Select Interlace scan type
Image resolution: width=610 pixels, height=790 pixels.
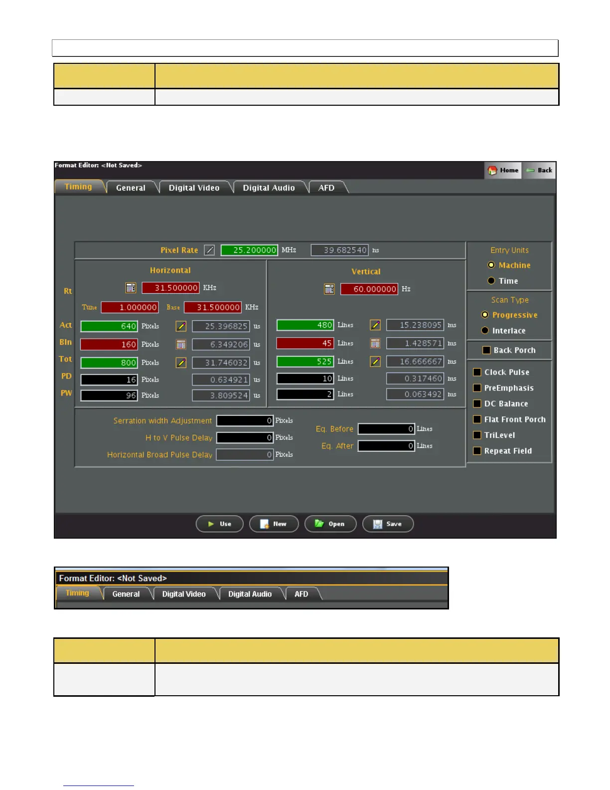tap(484, 331)
